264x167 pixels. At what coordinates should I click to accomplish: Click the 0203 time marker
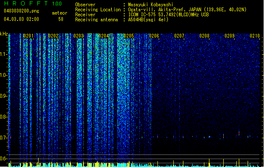click(x=78, y=36)
